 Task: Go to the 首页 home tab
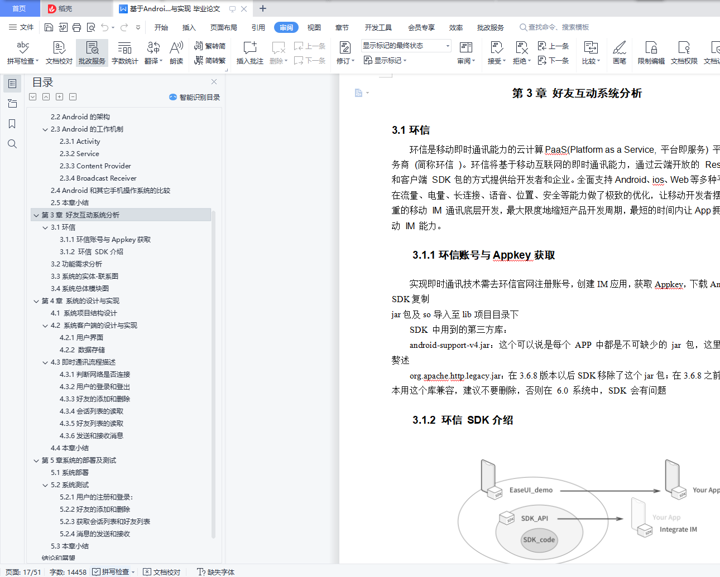pos(20,8)
